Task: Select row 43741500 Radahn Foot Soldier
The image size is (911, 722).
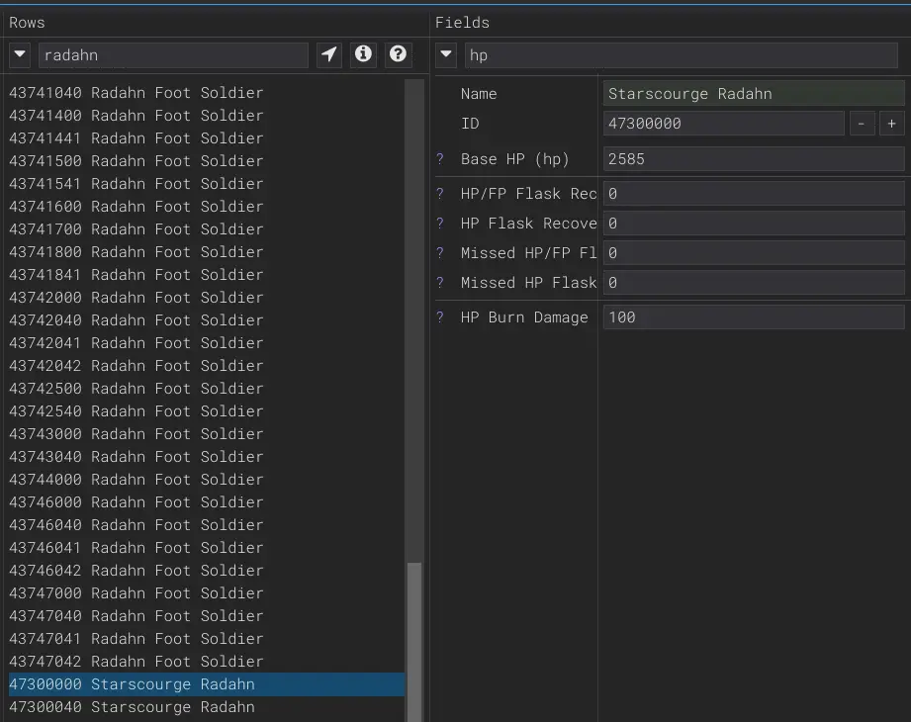Action: point(207,160)
